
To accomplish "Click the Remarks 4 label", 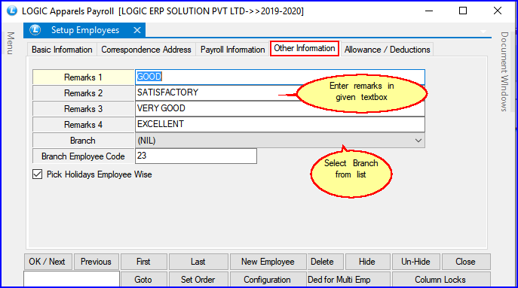I will point(83,125).
